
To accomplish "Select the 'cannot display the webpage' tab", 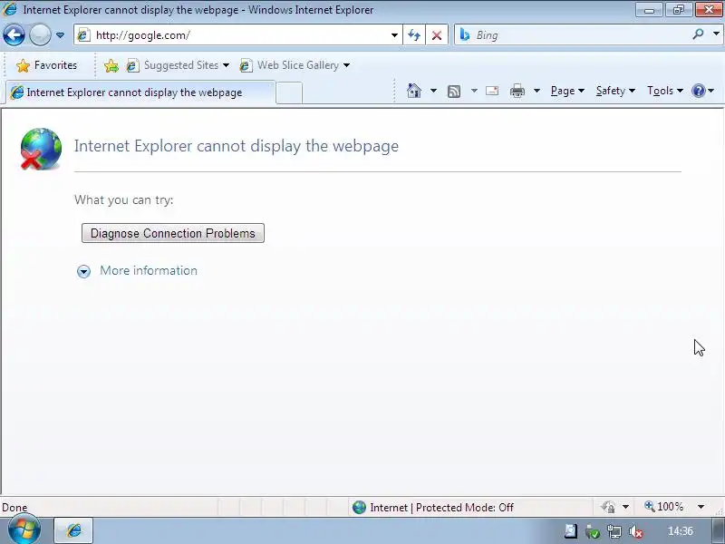I will pyautogui.click(x=141, y=92).
